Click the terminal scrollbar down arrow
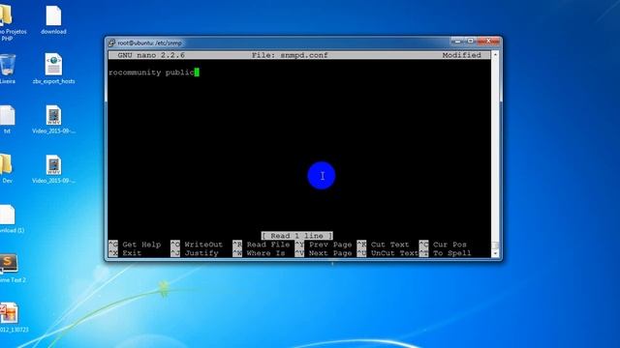This screenshot has height=348, width=620. coord(495,253)
